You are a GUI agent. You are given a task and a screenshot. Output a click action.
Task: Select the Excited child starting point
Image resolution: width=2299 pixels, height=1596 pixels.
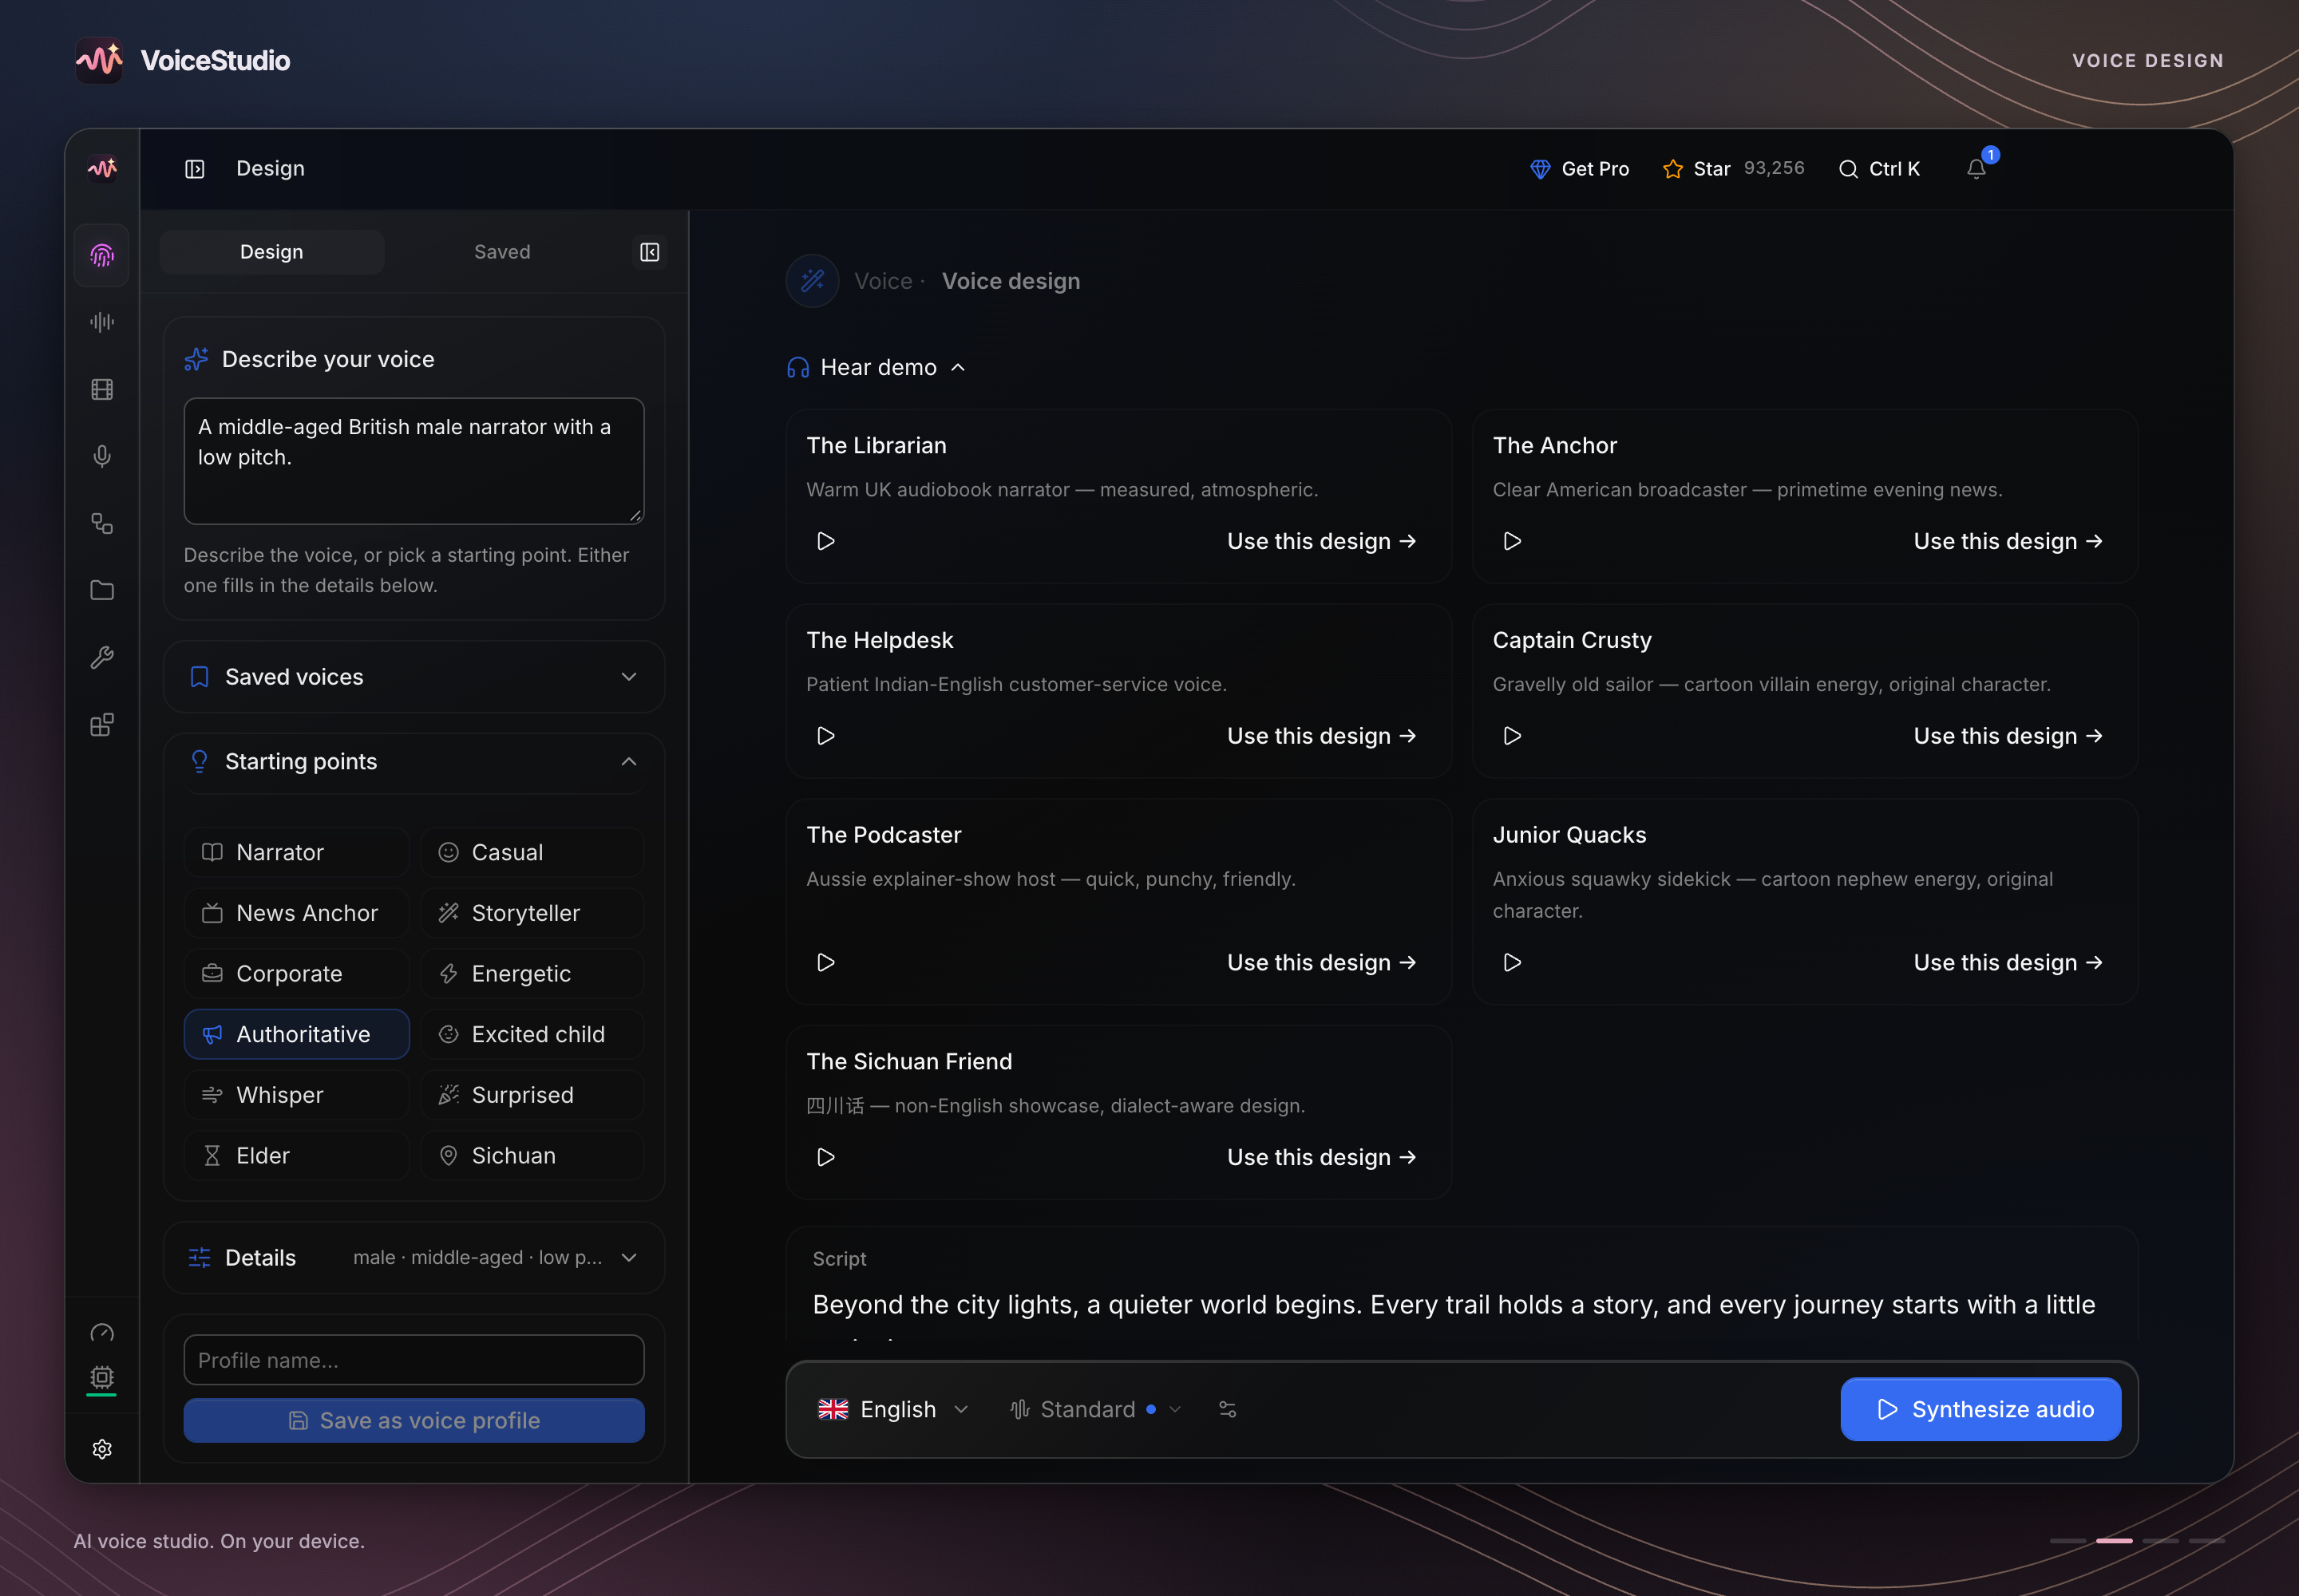532,1034
